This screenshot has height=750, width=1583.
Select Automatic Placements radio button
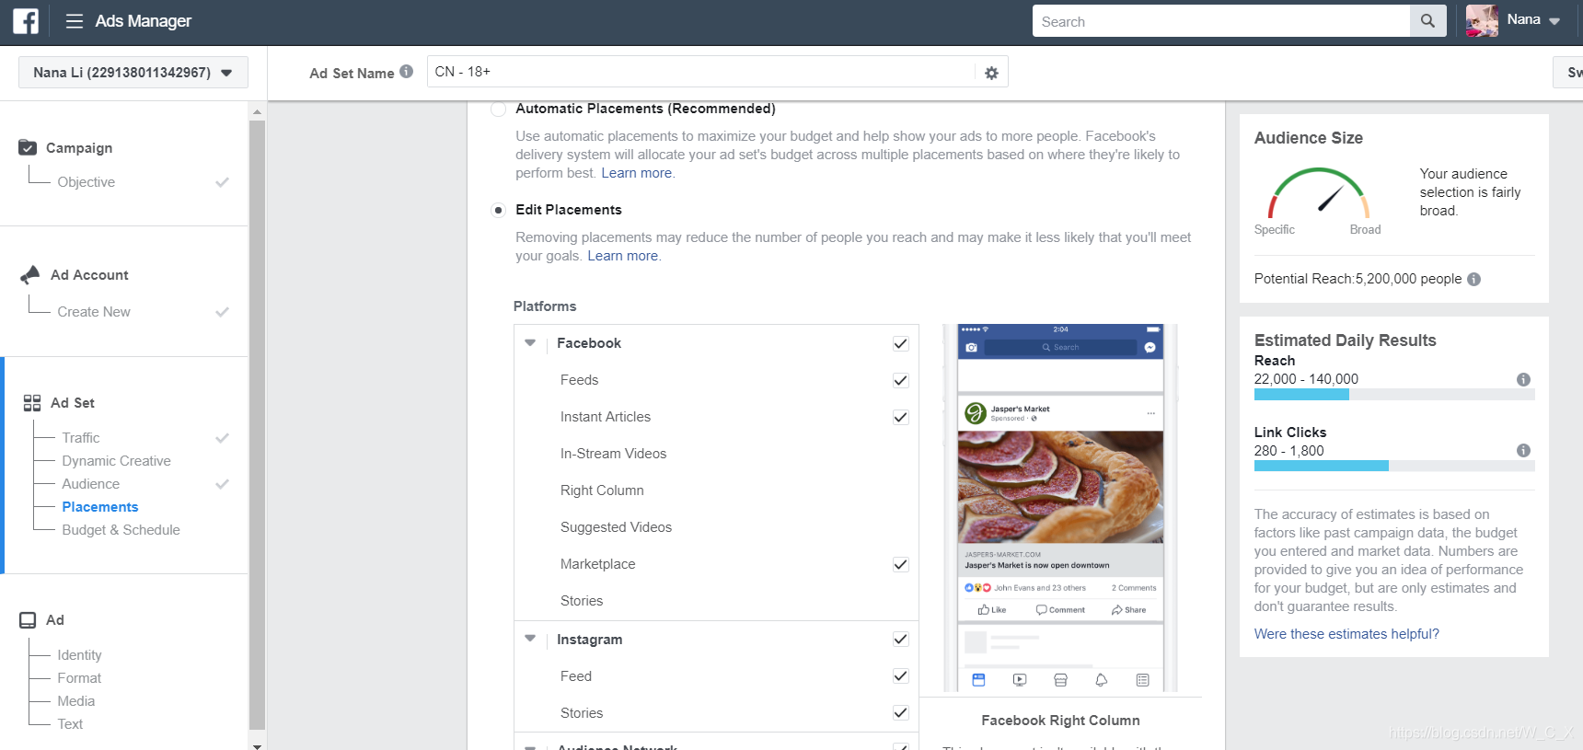click(x=498, y=109)
